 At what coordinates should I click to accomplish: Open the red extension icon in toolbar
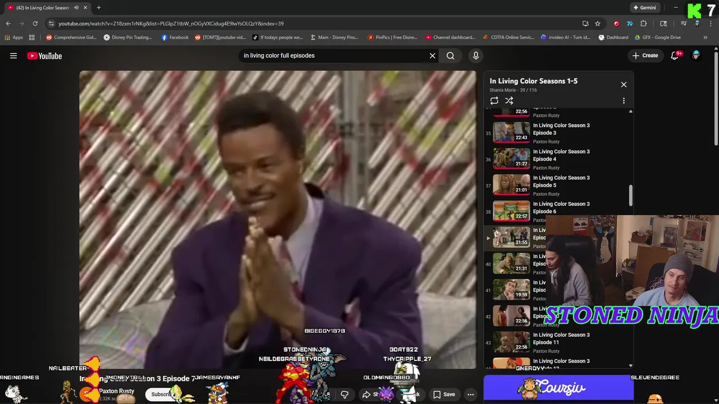[616, 24]
